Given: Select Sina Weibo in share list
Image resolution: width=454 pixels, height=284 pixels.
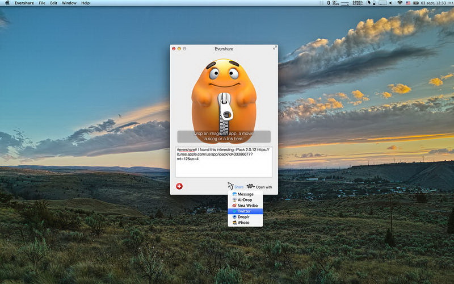Looking at the screenshot, I should [x=245, y=206].
